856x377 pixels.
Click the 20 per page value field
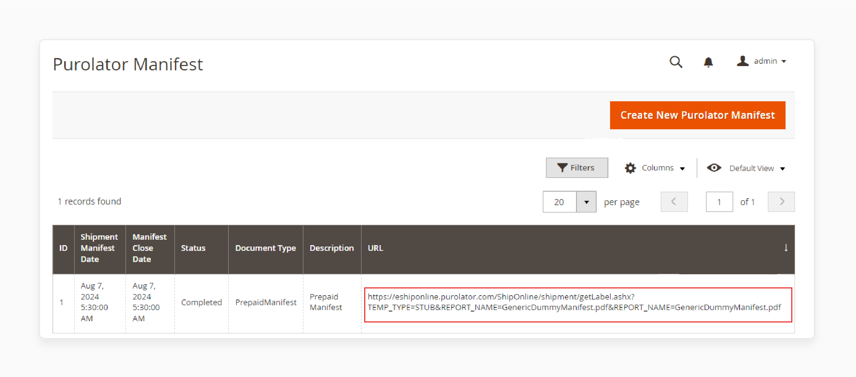(x=560, y=202)
